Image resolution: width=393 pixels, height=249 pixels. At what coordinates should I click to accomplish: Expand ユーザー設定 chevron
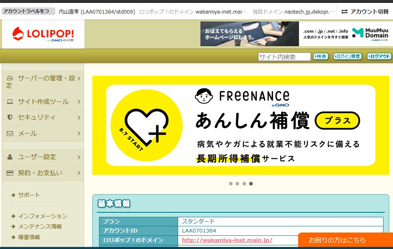[79, 157]
